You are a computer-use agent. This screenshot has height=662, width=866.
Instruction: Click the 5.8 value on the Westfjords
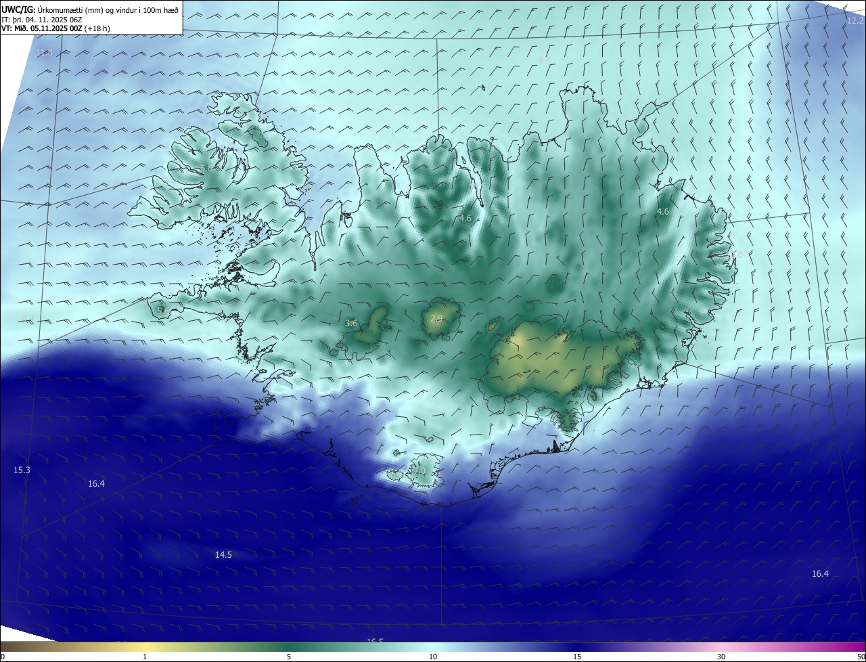pos(206,168)
